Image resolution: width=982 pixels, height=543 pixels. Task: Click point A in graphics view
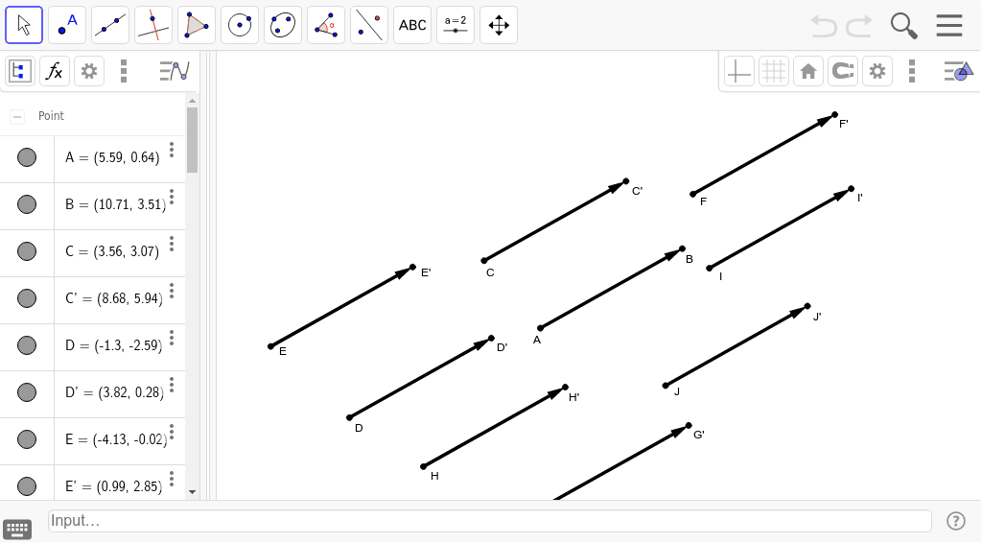point(541,327)
